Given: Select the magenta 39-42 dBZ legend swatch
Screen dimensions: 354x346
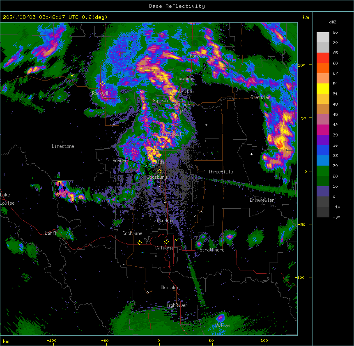Looking at the screenshot, I should click(x=323, y=129).
